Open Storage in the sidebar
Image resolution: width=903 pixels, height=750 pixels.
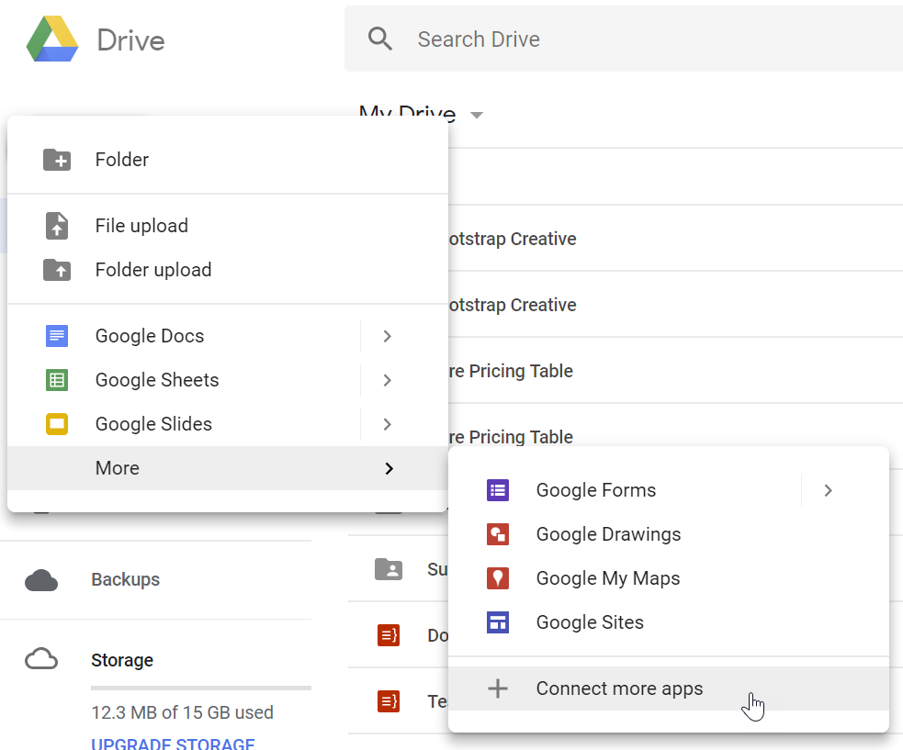(x=122, y=660)
